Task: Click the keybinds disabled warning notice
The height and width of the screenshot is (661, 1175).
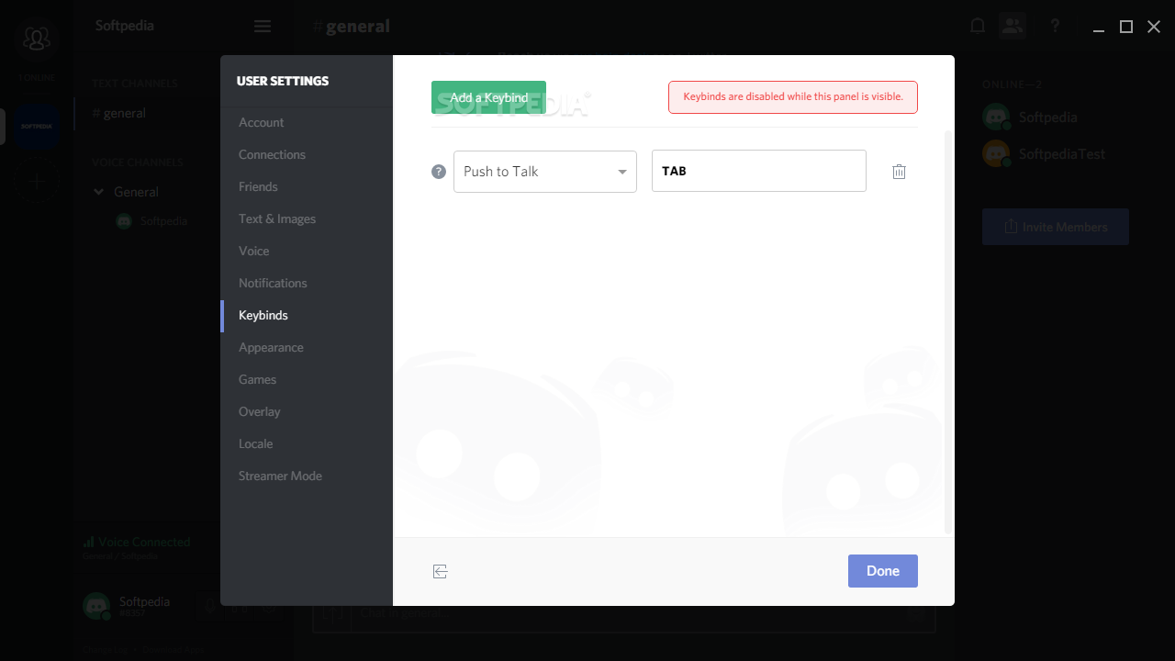Action: 793,97
